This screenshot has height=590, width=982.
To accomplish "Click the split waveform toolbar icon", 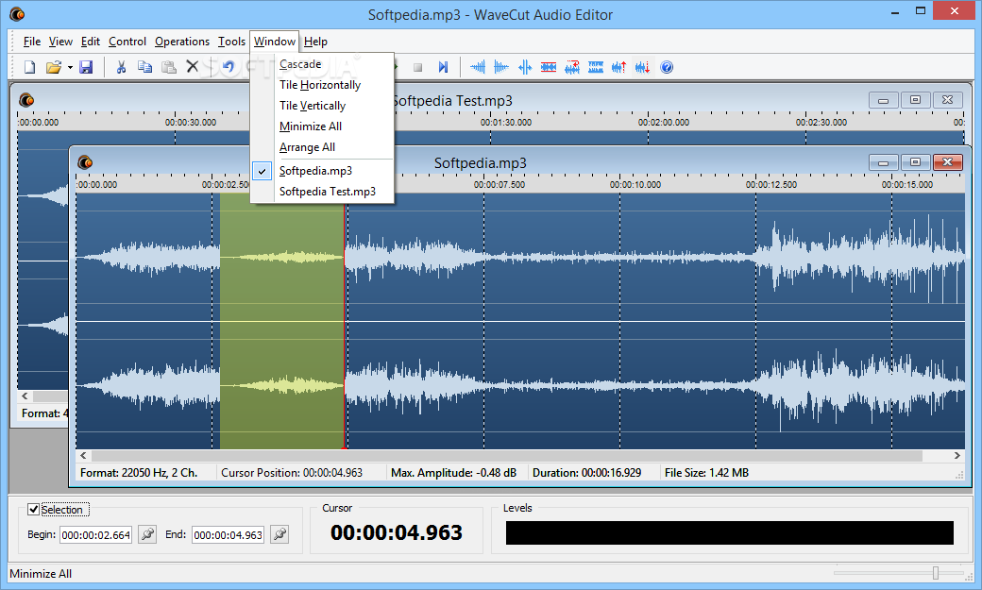I will click(525, 67).
